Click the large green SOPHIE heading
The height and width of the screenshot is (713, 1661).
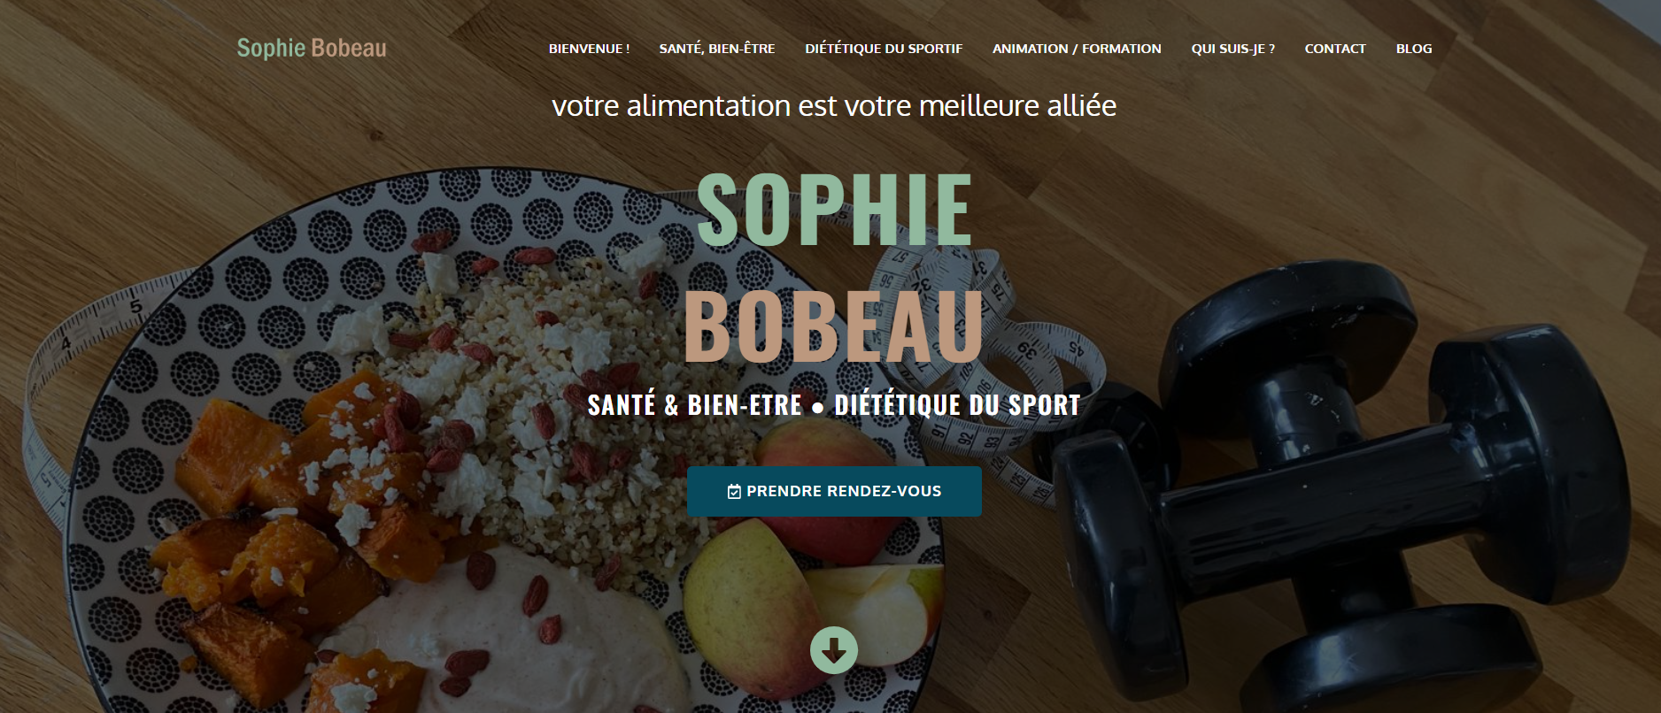coord(834,210)
